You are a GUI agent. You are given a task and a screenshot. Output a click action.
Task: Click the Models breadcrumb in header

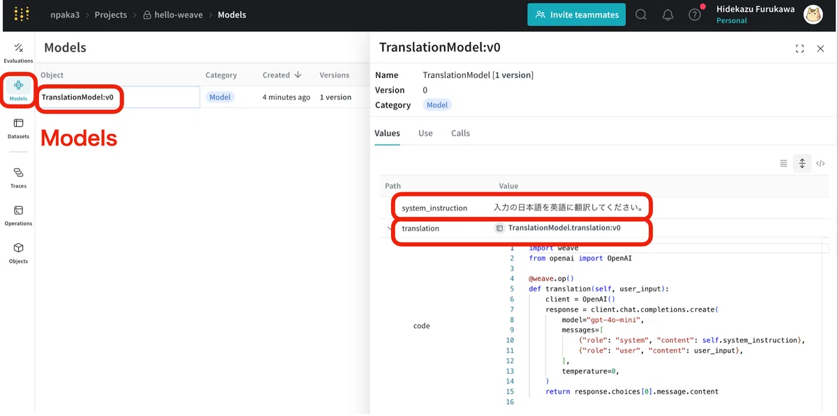[x=232, y=15]
